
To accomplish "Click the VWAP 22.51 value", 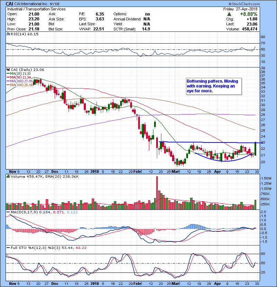I will click(x=99, y=29).
